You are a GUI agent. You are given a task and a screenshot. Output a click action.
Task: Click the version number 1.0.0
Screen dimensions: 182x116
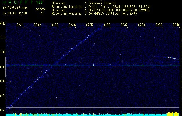click(x=39, y=2)
